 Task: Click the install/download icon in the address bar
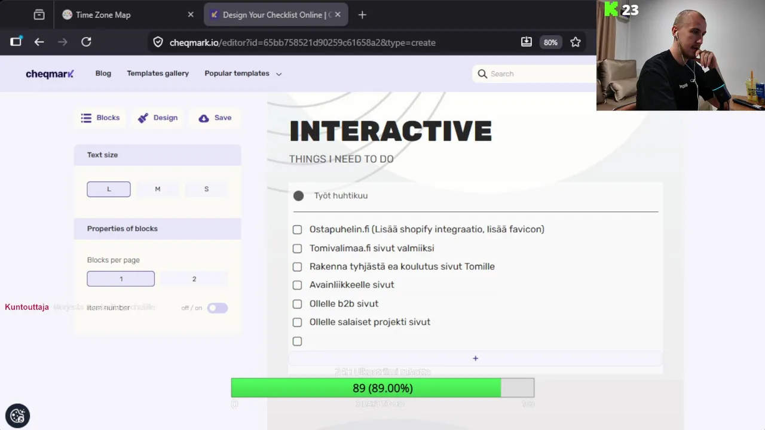pos(527,42)
